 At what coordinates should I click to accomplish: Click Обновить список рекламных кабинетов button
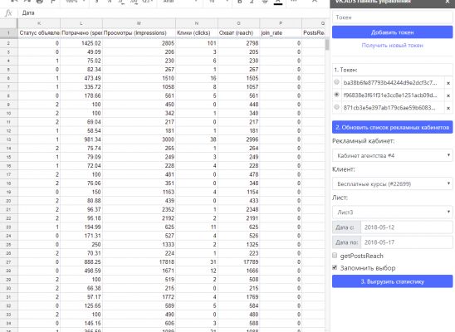(393, 127)
